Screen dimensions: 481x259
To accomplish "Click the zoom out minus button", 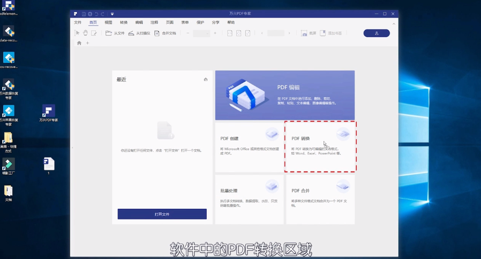I will point(187,33).
